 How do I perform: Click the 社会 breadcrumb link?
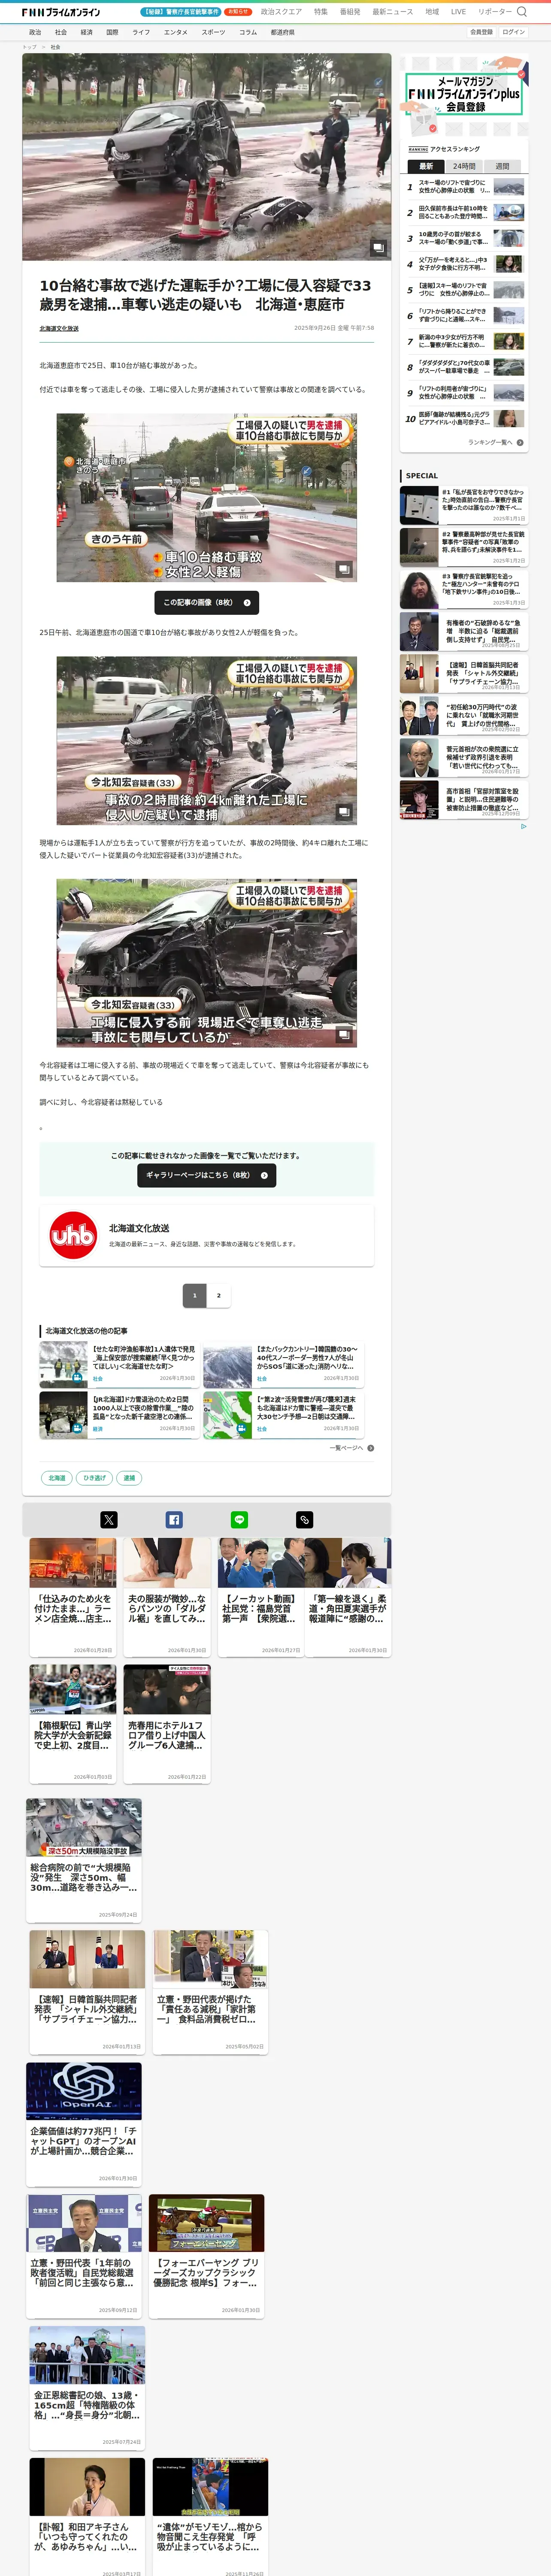click(55, 47)
